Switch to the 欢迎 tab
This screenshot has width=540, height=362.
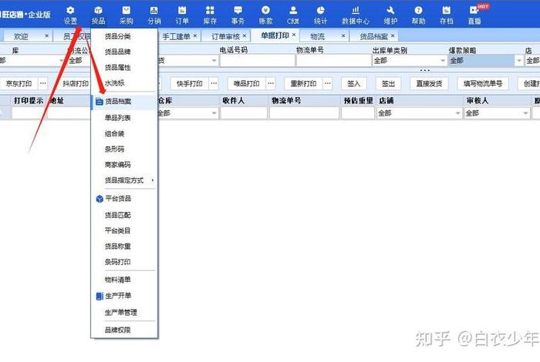(21, 36)
